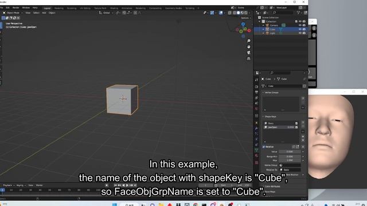
Task: Open Texture properties tab icon
Action: (x=256, y=163)
